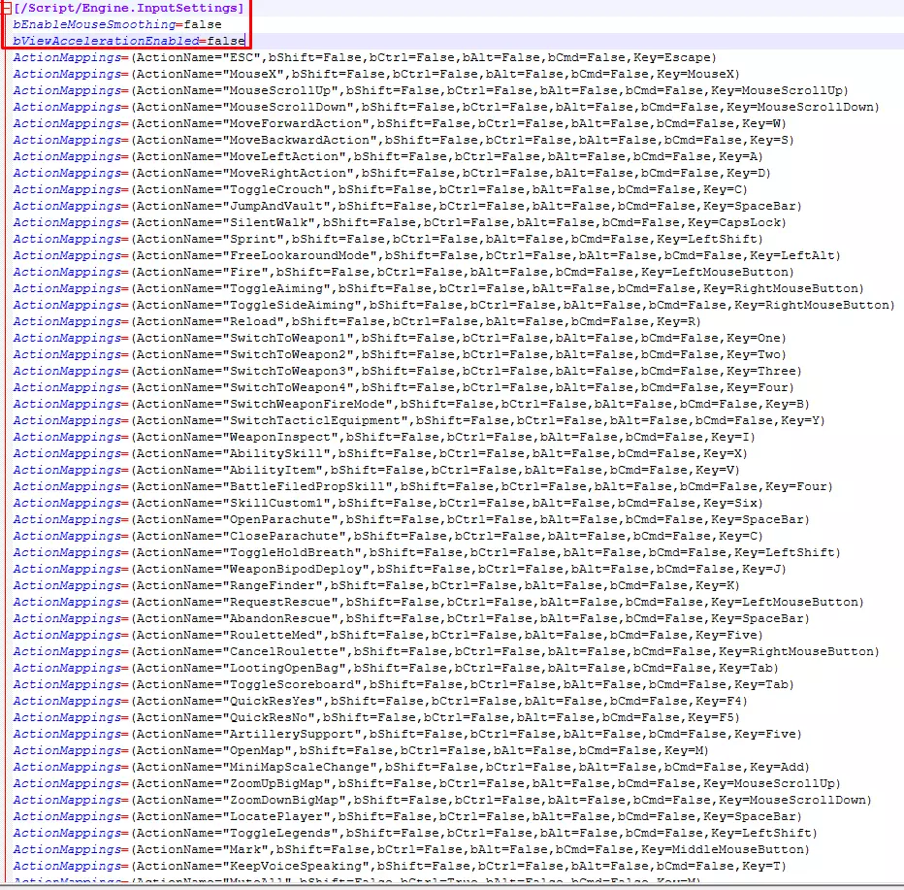The height and width of the screenshot is (890, 904).
Task: Click the "CancelRoulette" mapping line
Action: [x=445, y=652]
